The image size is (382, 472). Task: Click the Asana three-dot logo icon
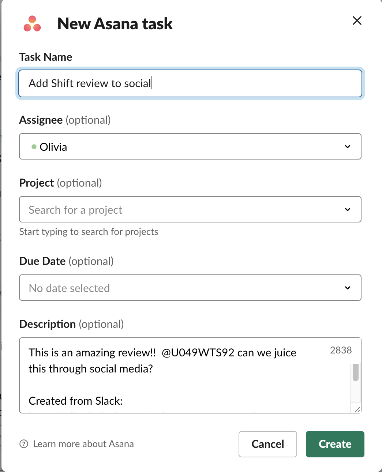pyautogui.click(x=32, y=23)
